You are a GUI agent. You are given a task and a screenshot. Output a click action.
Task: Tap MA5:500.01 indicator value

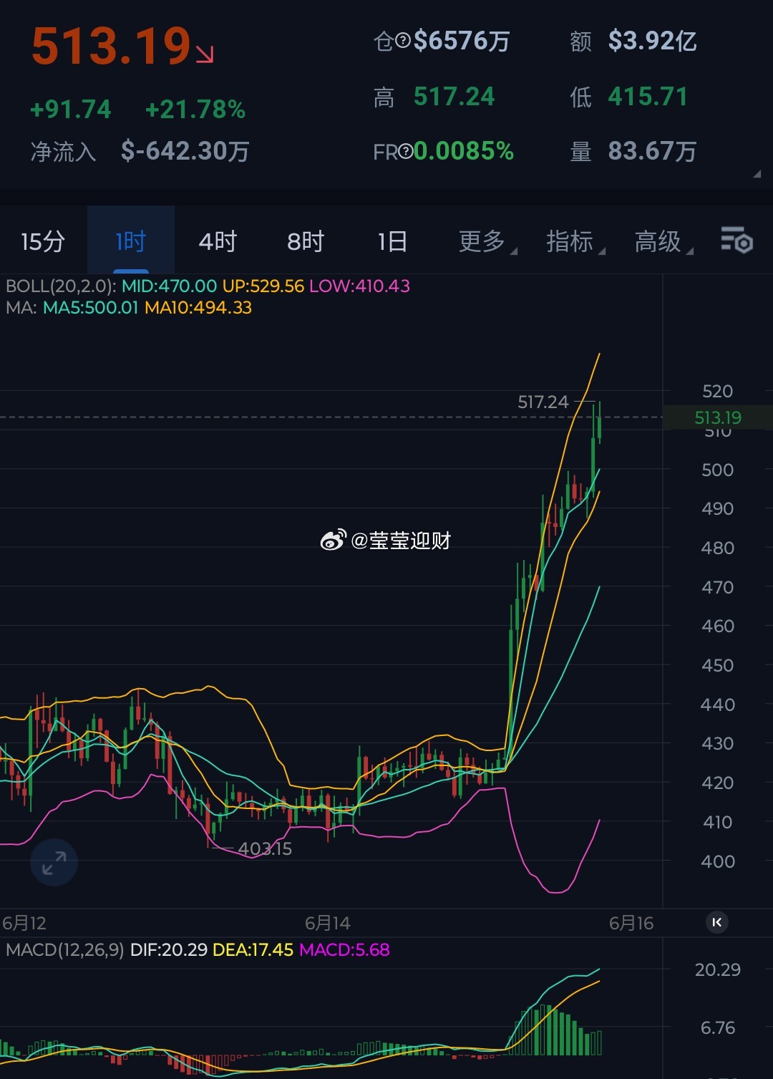pyautogui.click(x=90, y=308)
